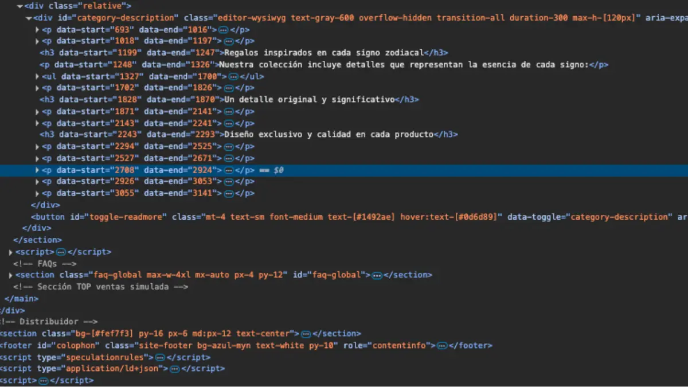Click data-end value '1016'
Screen dimensions: 688x387
(199, 29)
